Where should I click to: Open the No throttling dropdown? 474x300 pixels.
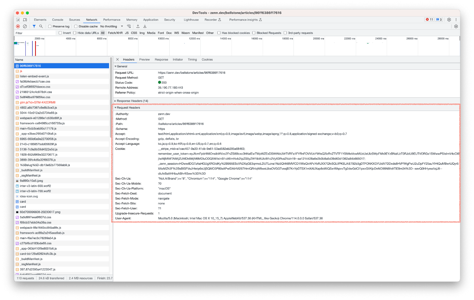click(x=112, y=26)
